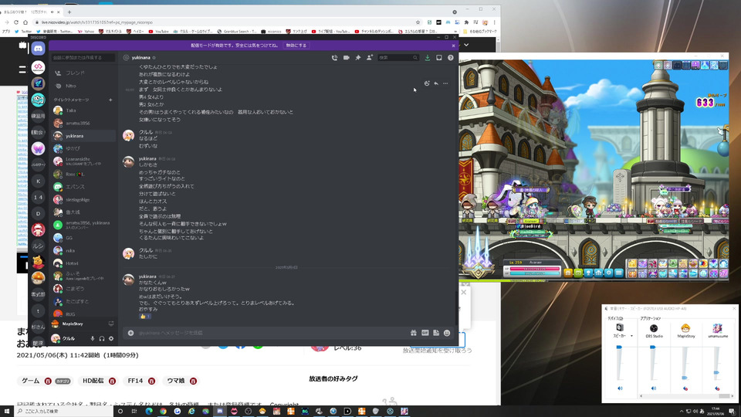Screen dimensions: 741x417
Task: Start a video call in Discord
Action: point(347,58)
